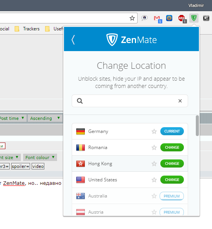Favorite Austria with its star
212x229 pixels.
[154, 212]
